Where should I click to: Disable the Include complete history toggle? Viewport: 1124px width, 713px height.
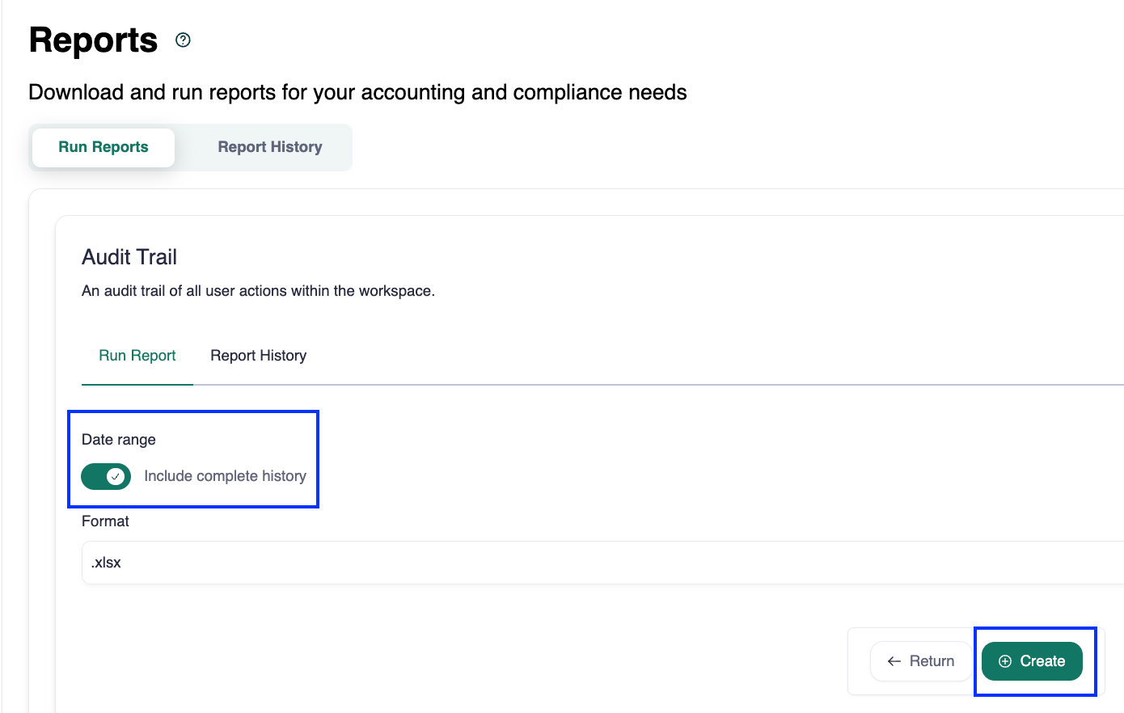[106, 477]
